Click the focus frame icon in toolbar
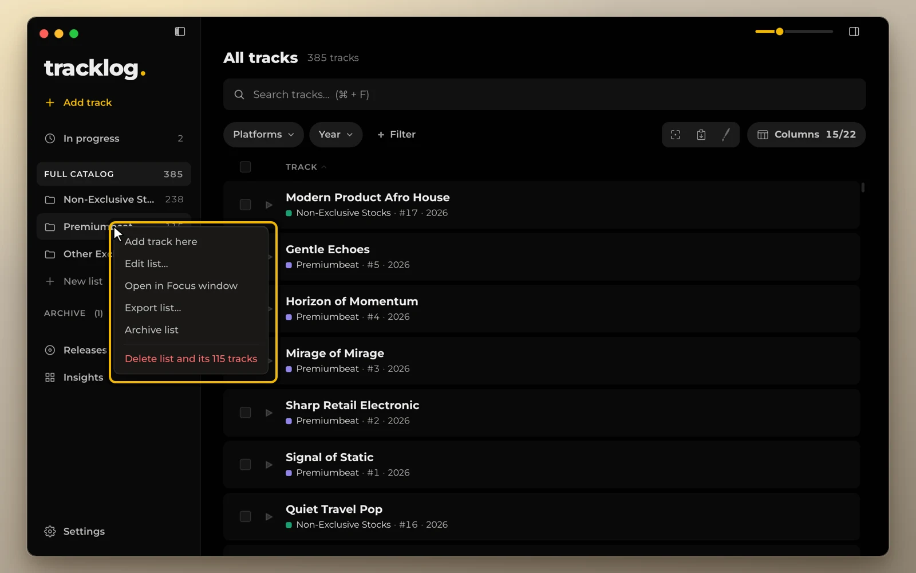Viewport: 916px width, 573px height. [x=676, y=135]
